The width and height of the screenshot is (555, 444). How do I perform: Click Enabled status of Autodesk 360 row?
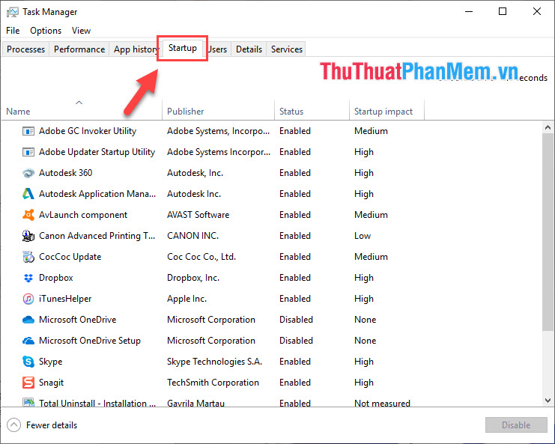(x=295, y=173)
